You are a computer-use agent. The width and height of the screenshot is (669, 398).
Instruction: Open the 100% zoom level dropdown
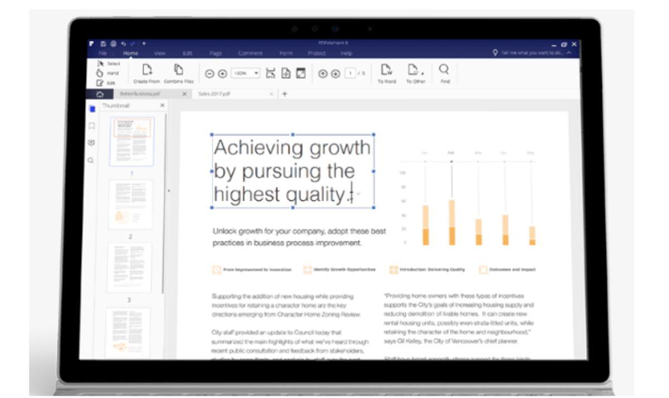click(x=256, y=73)
